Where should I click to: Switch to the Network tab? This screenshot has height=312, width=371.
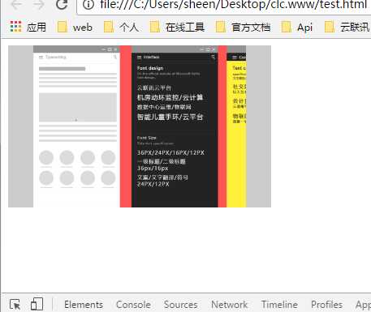(230, 305)
